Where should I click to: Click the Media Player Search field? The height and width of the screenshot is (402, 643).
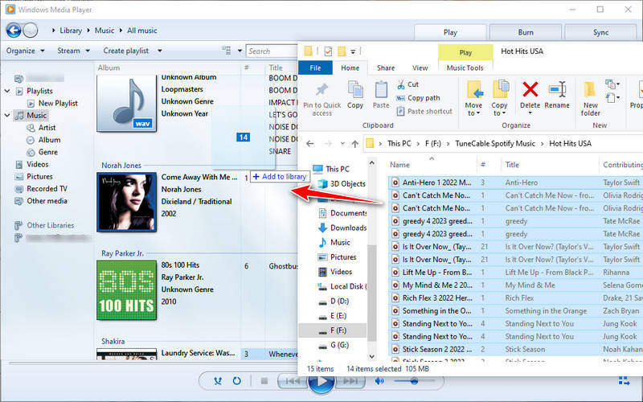click(x=272, y=51)
